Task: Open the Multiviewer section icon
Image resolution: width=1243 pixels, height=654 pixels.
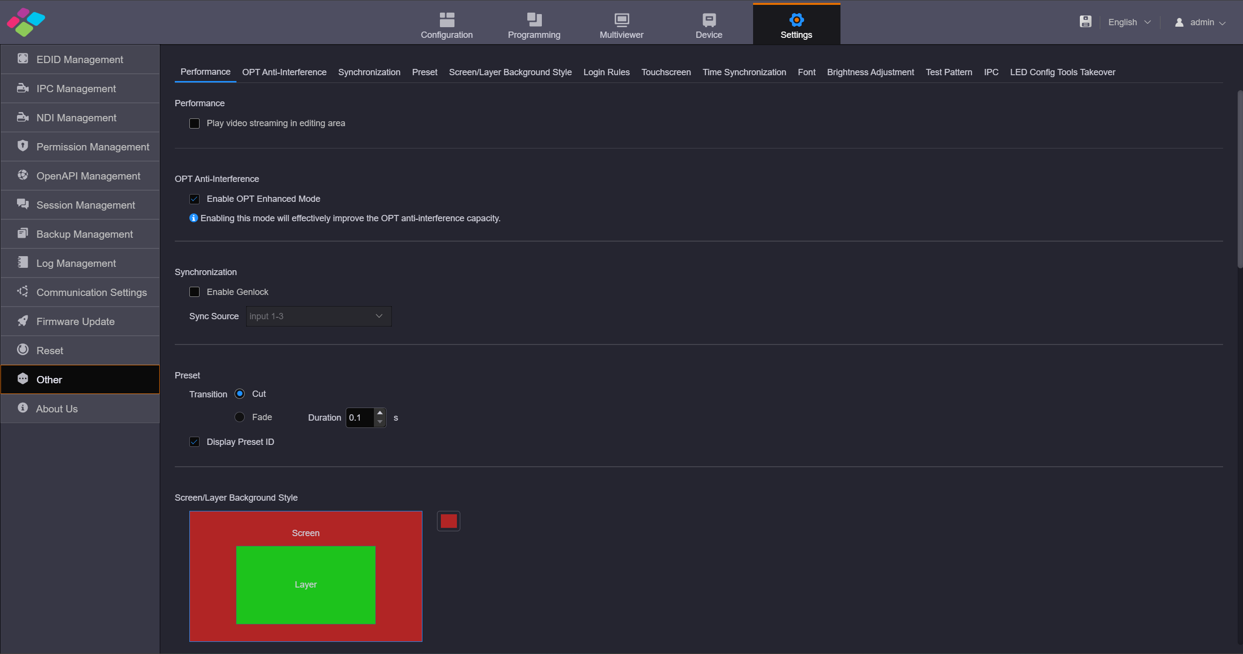Action: click(621, 19)
